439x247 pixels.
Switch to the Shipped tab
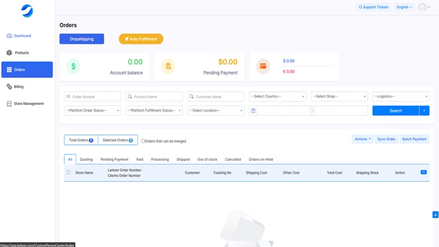click(183, 159)
